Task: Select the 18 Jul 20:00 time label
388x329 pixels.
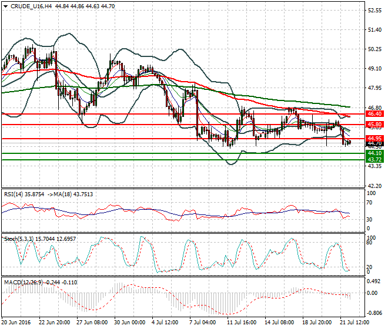Action: pyautogui.click(x=317, y=323)
